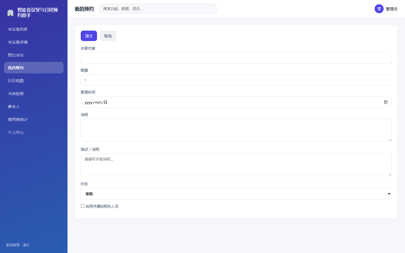Enable 启用并通知相关人员 checkbox
The image size is (405, 253).
coord(82,206)
